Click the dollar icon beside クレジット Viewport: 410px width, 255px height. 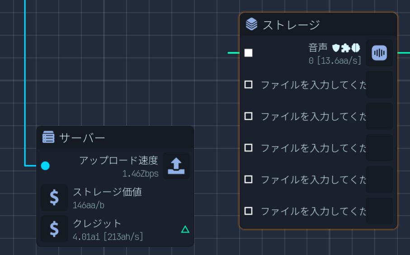tap(54, 229)
